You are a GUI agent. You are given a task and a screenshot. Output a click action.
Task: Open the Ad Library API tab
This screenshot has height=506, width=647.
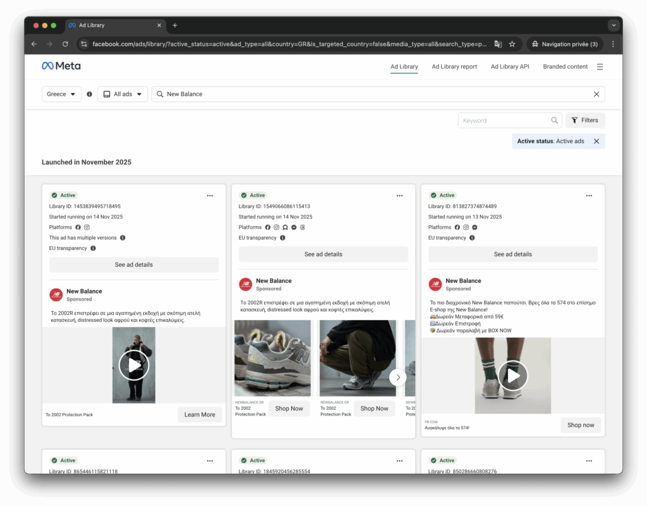point(510,66)
